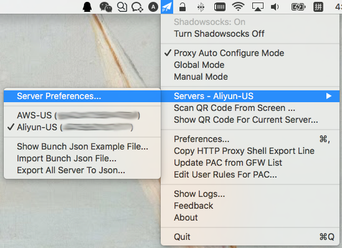Choose Scan QR Code From Screen
Screen dimensions: 342x248
tap(250, 108)
